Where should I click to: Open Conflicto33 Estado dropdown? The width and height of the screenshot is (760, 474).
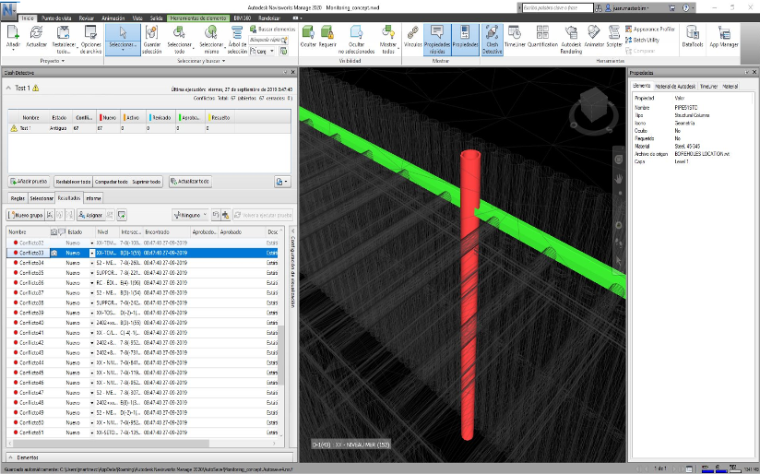[91, 253]
